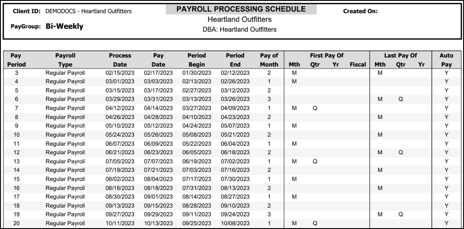464x229 pixels.
Task: Click the Last Pay Of header
Action: pyautogui.click(x=400, y=55)
